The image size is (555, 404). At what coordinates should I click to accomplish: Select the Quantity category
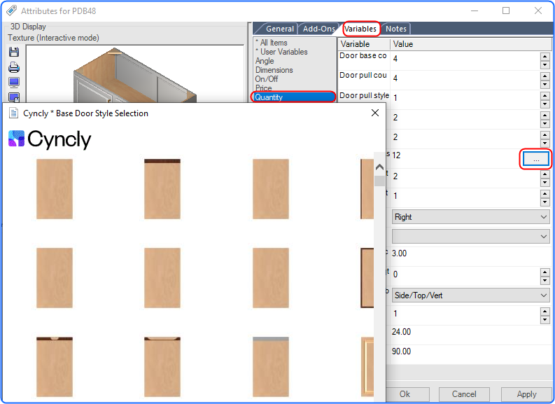[293, 97]
